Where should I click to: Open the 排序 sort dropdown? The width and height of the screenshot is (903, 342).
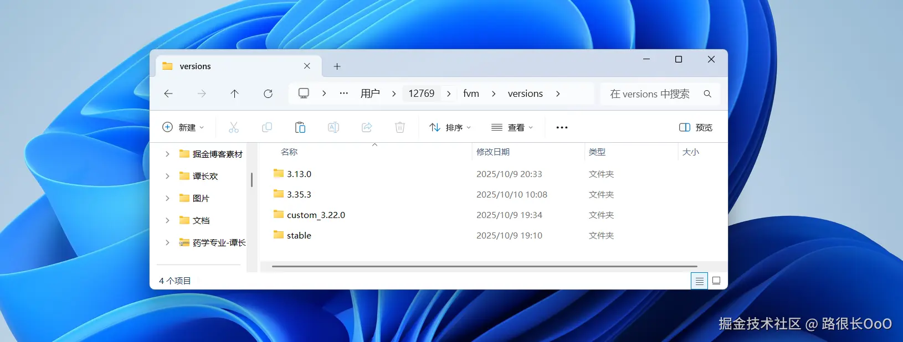[450, 127]
